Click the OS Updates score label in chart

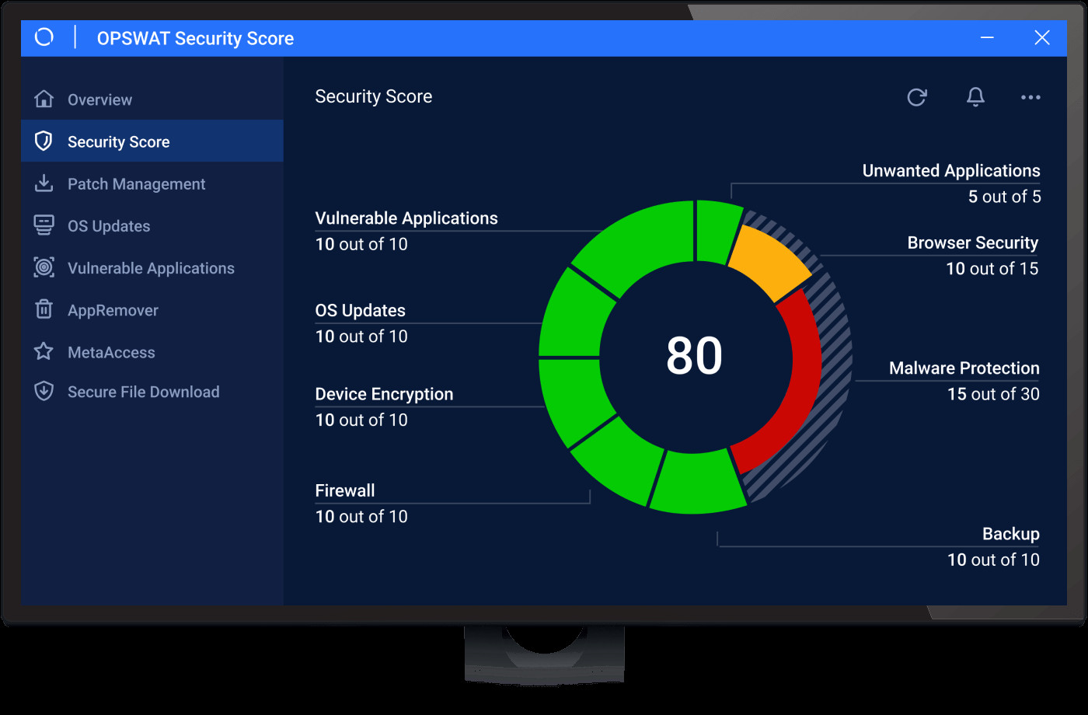(361, 311)
